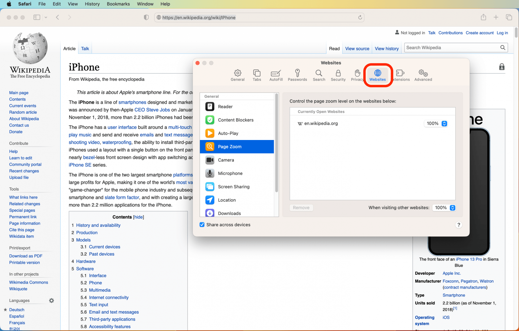
Task: Uncheck Share across devices
Action: point(202,224)
